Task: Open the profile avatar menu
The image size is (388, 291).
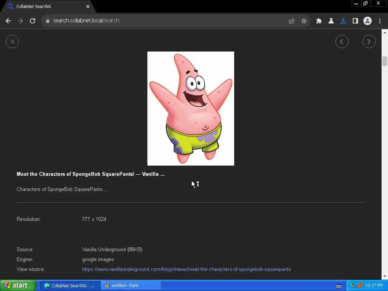Action: [367, 21]
